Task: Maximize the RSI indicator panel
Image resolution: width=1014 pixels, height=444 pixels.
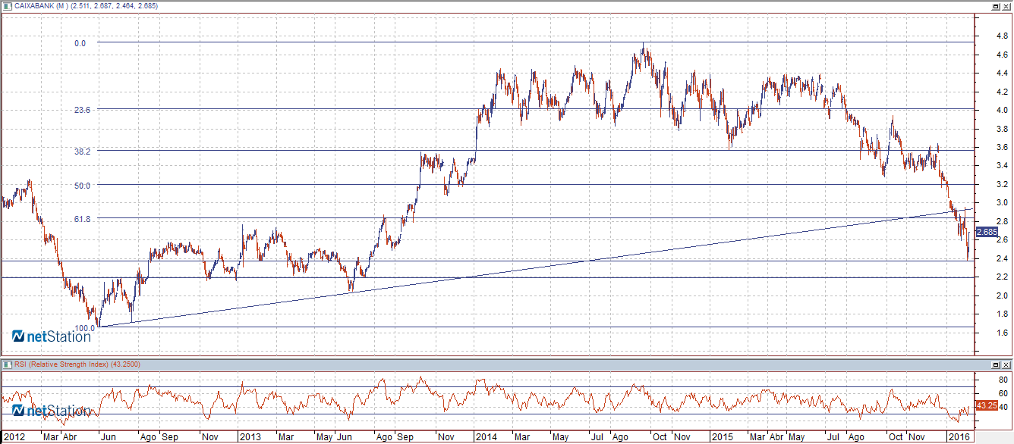Action: [996, 364]
